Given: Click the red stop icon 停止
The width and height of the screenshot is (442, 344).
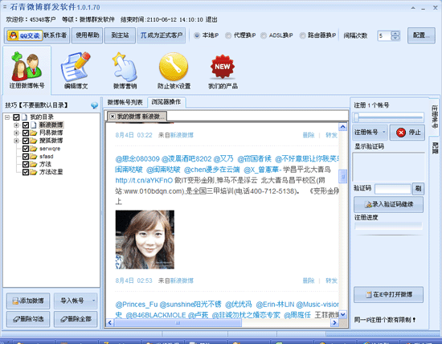Looking at the screenshot, I should pyautogui.click(x=400, y=133).
